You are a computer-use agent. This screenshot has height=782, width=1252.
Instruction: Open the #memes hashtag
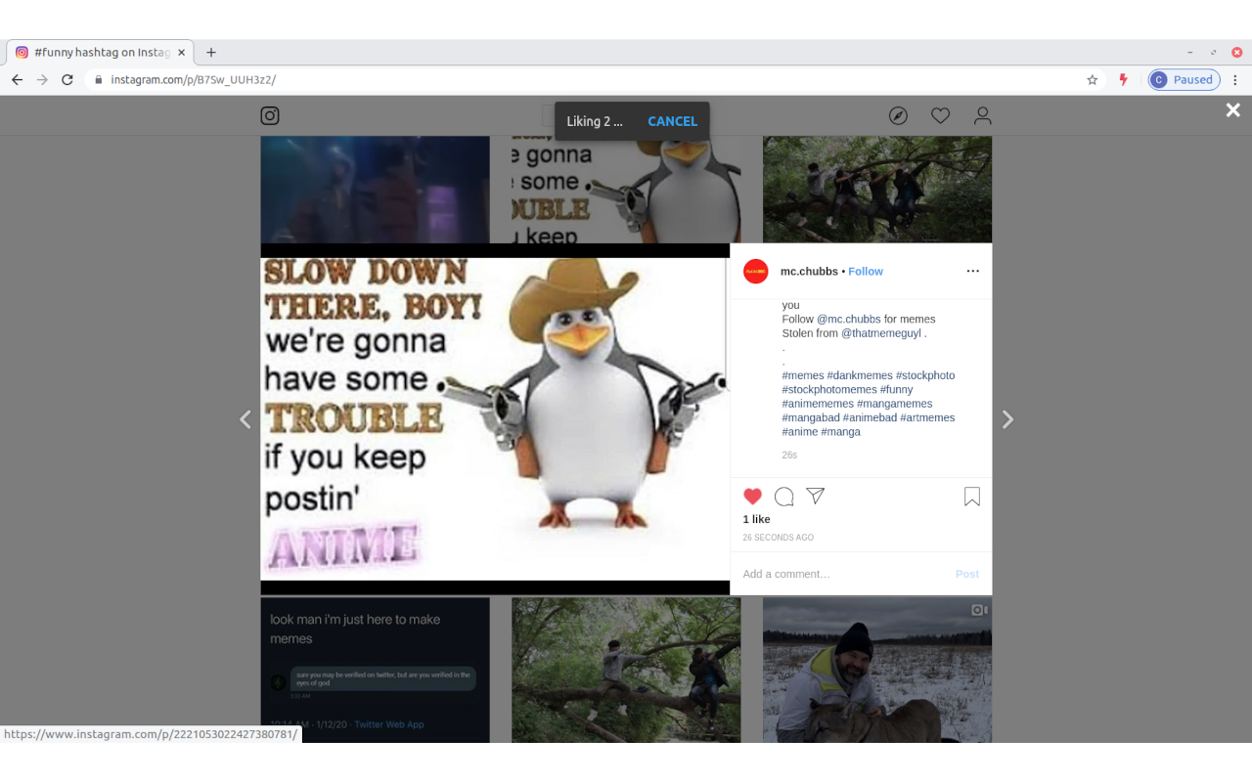click(803, 375)
